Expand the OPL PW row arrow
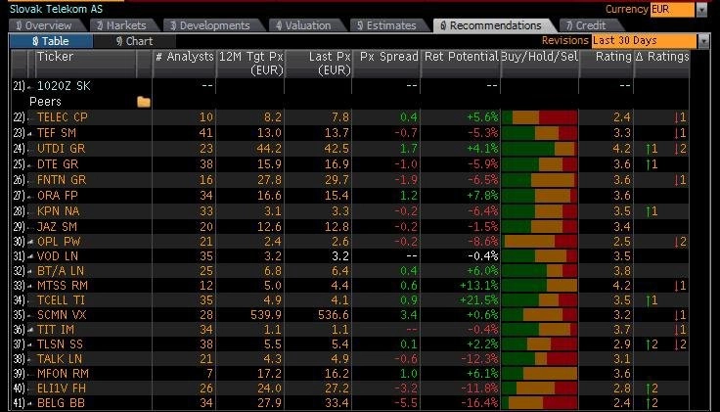720x412 pixels. [x=30, y=242]
